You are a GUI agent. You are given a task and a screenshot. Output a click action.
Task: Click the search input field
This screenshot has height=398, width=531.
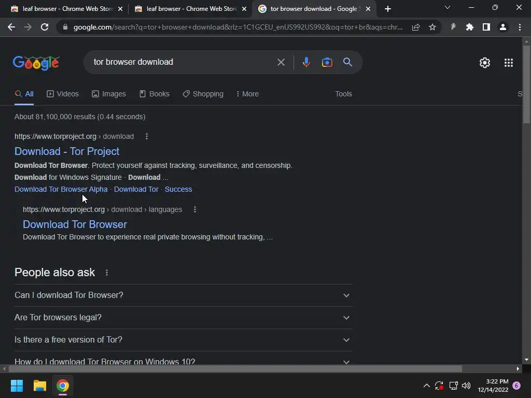click(183, 62)
